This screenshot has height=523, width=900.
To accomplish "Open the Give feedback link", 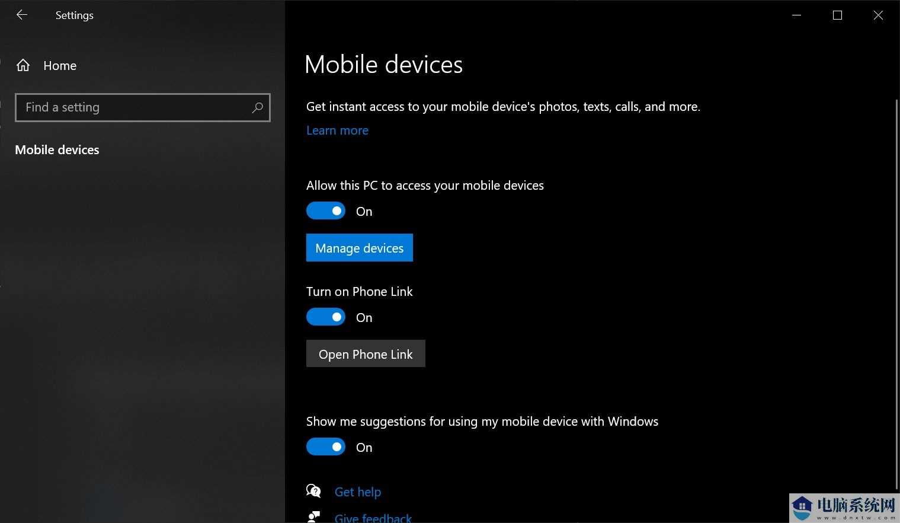I will (x=373, y=518).
